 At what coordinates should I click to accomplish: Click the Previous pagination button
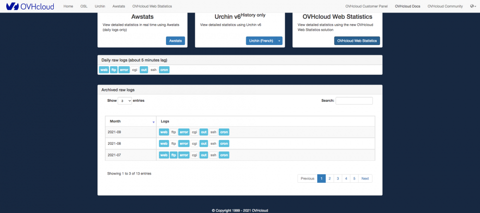[307, 178]
